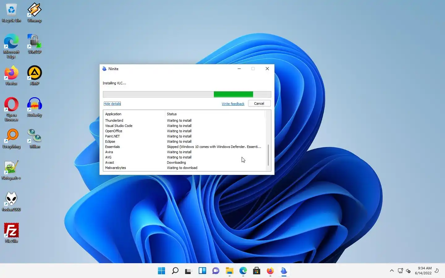Select the Audacity desktop shortcut
Screen dimensions: 445x278
(x=34, y=107)
